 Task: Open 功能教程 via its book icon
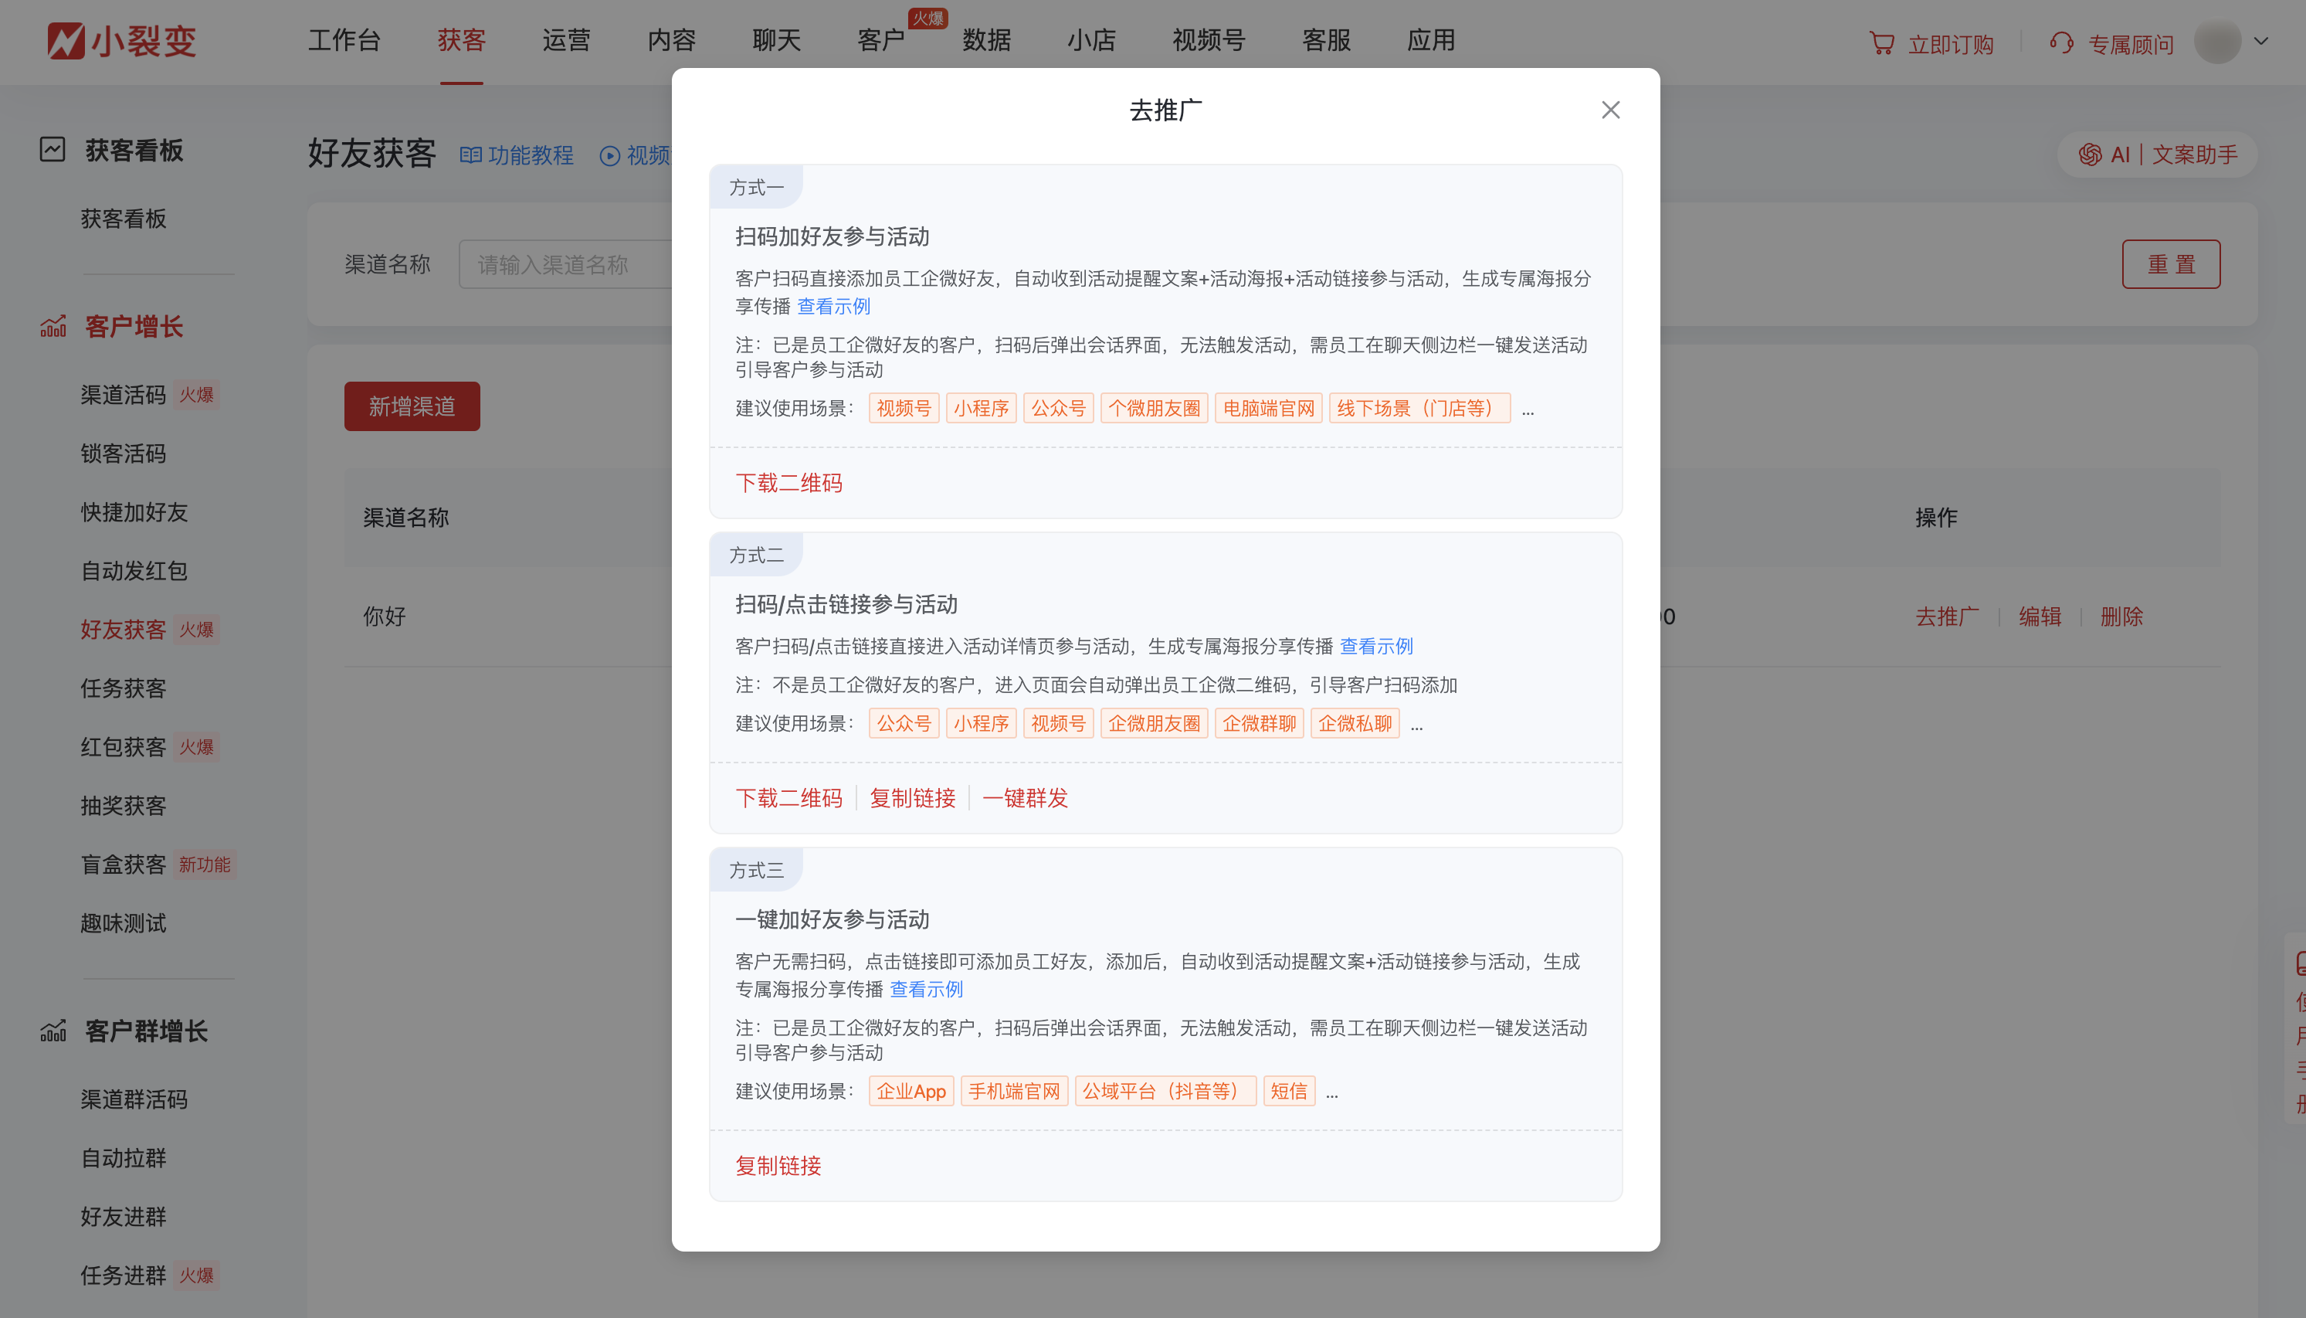pos(470,155)
